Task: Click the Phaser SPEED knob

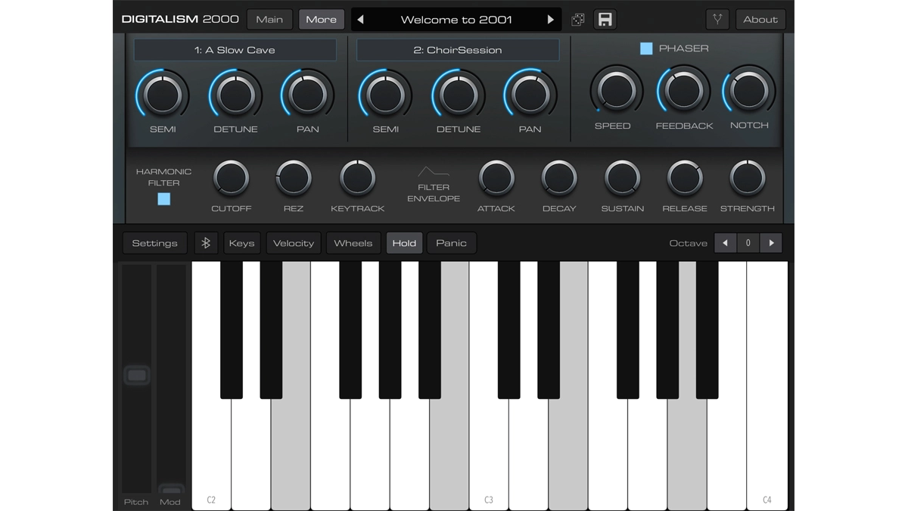Action: click(x=616, y=91)
